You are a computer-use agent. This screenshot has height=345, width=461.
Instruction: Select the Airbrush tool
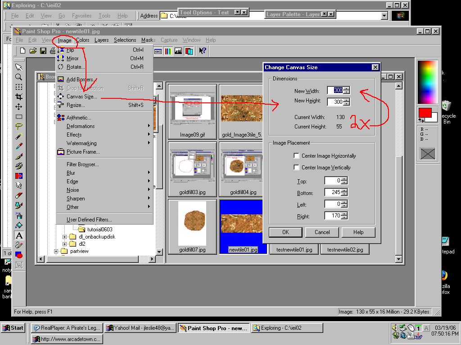coord(19,216)
